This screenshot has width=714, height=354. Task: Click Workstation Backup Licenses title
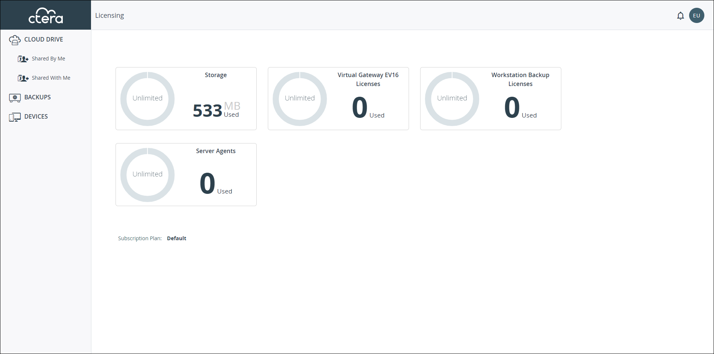pos(520,79)
